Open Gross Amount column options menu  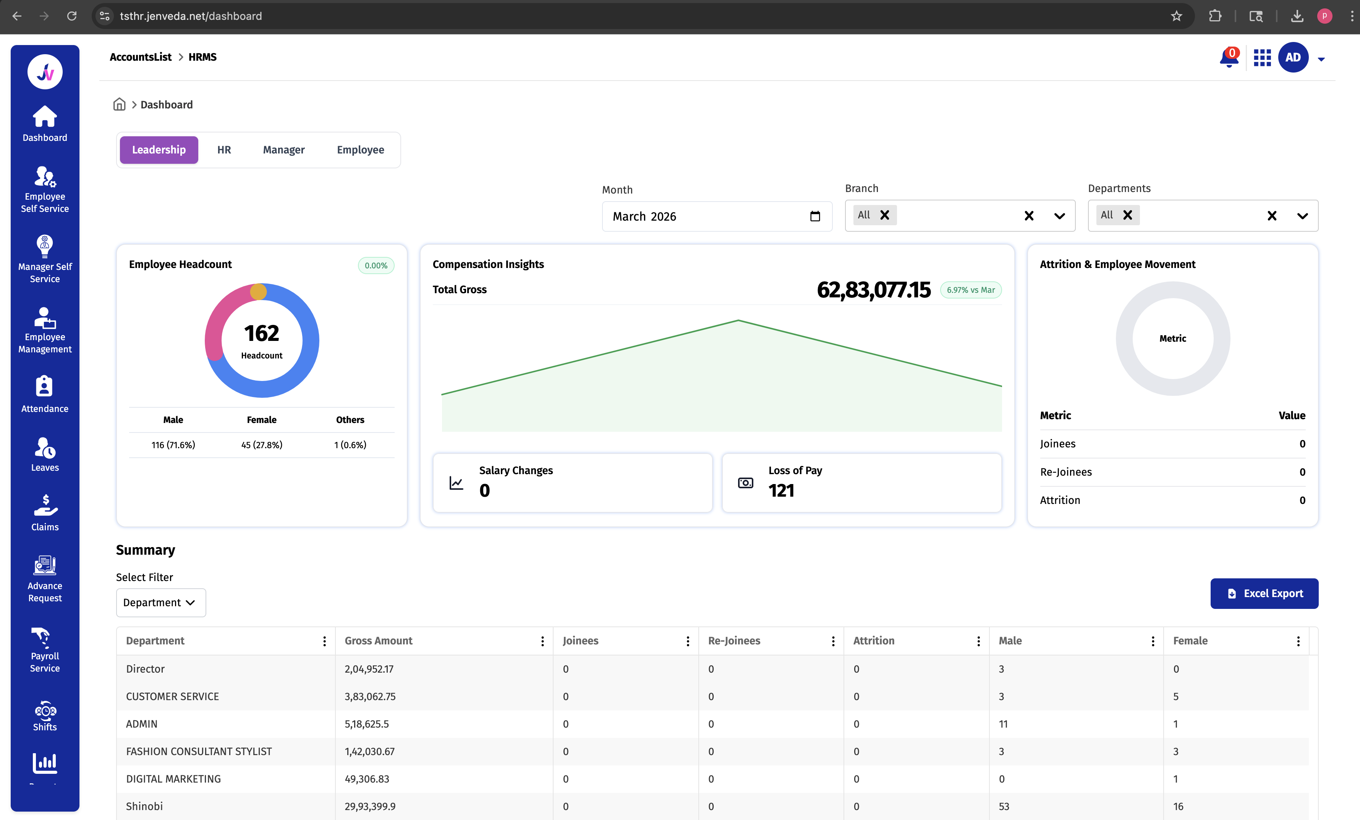click(x=542, y=641)
